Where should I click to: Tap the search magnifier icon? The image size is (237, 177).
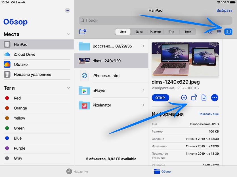(82, 20)
